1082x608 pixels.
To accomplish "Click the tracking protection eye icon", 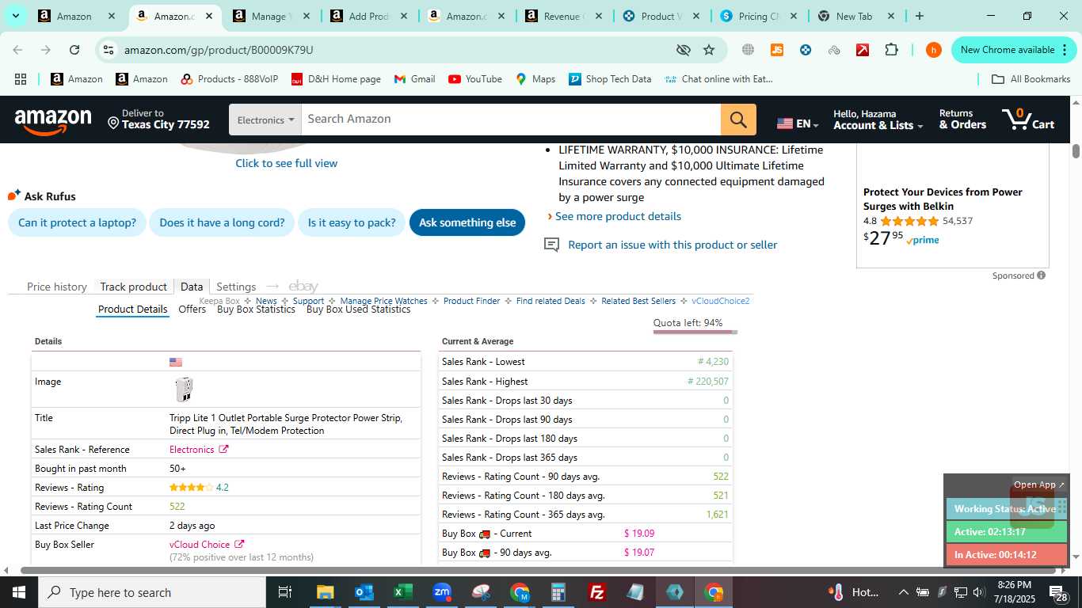I will tap(683, 50).
